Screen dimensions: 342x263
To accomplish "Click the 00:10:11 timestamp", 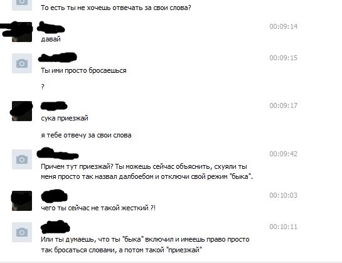I will tap(284, 227).
